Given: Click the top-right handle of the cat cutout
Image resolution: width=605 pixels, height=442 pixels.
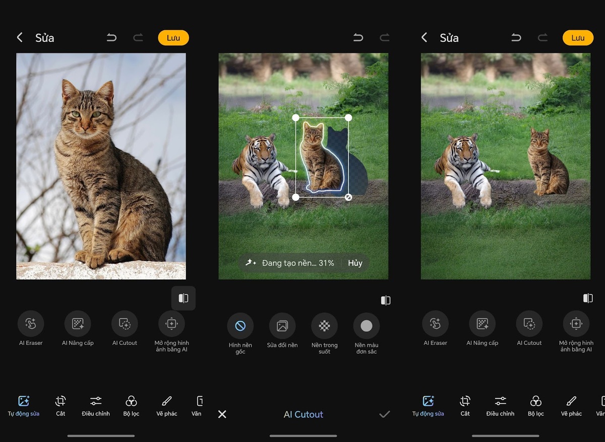Looking at the screenshot, I should (x=348, y=118).
